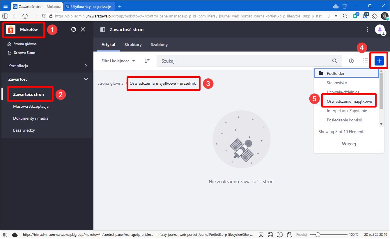Click the search magnifier in Szukaj field
Viewport: 390px width, 239px height.
coord(335,61)
